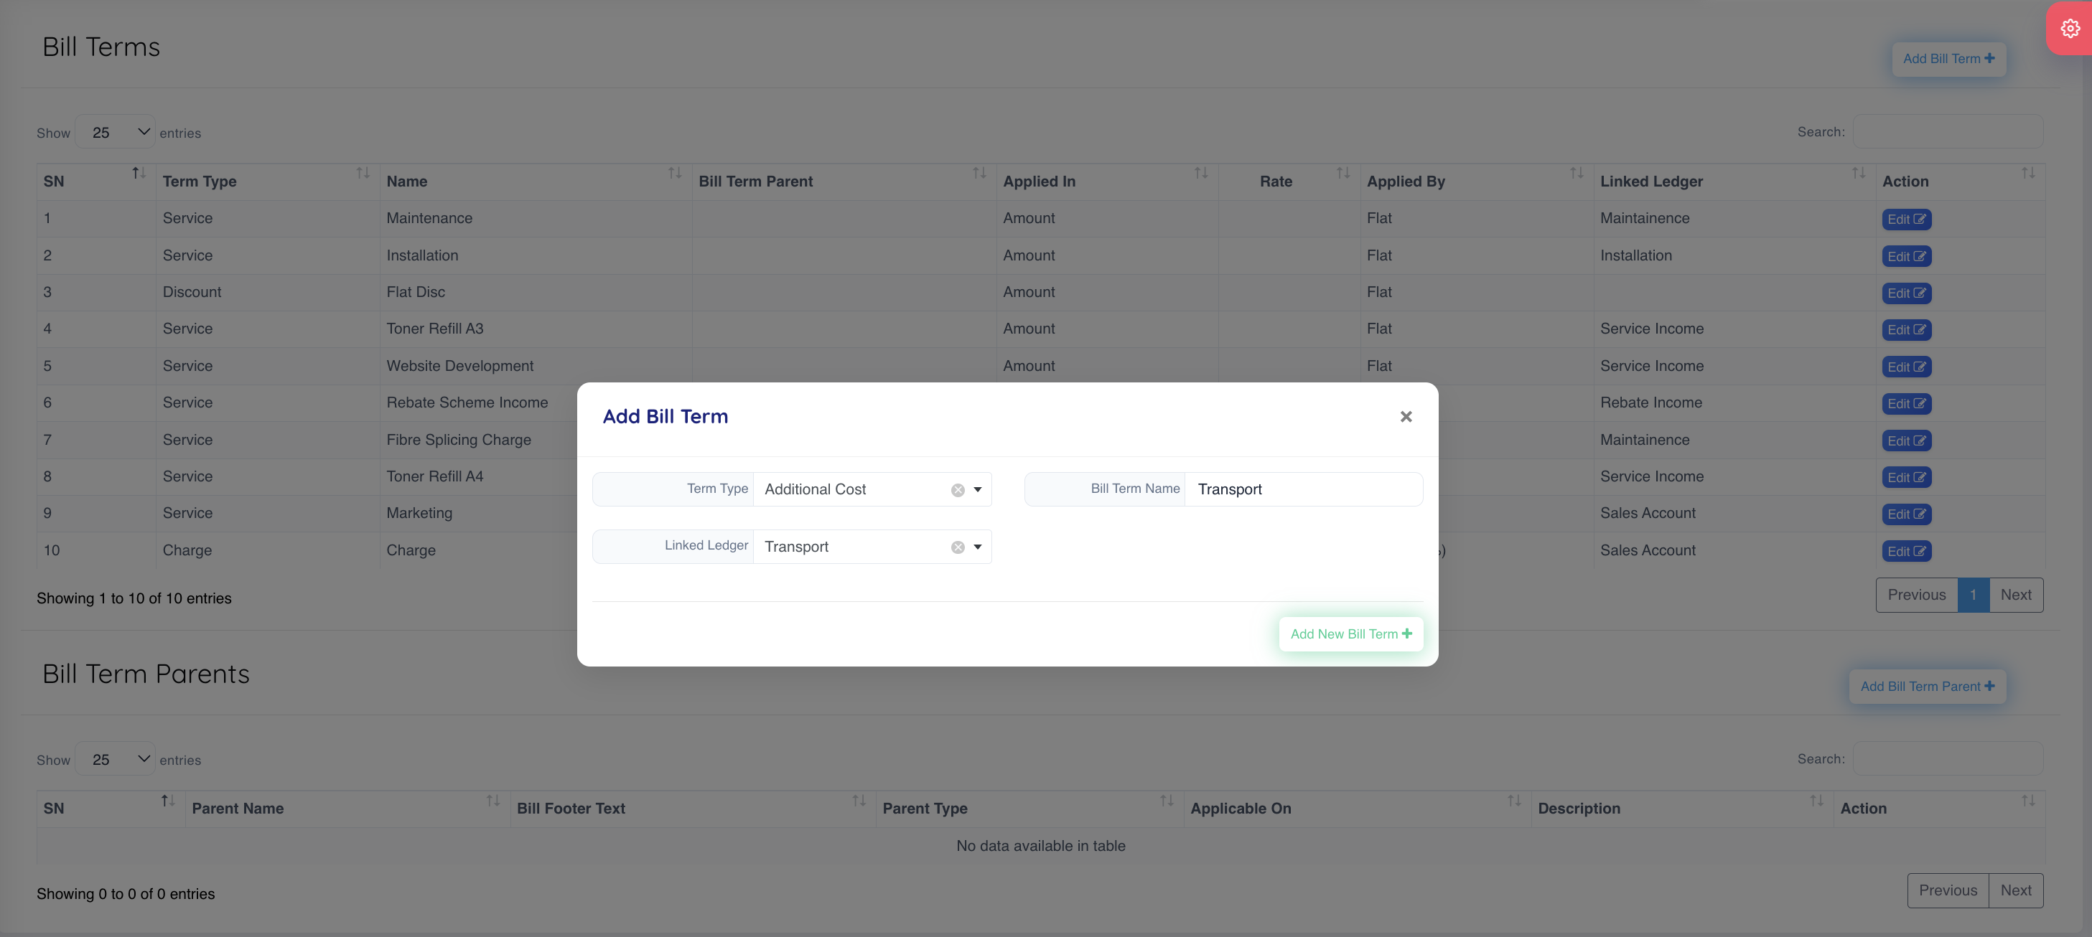Clear the Term Type selection

958,490
